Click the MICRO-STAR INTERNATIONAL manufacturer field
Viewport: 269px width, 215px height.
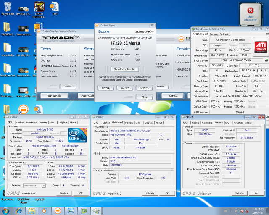tap(140, 131)
